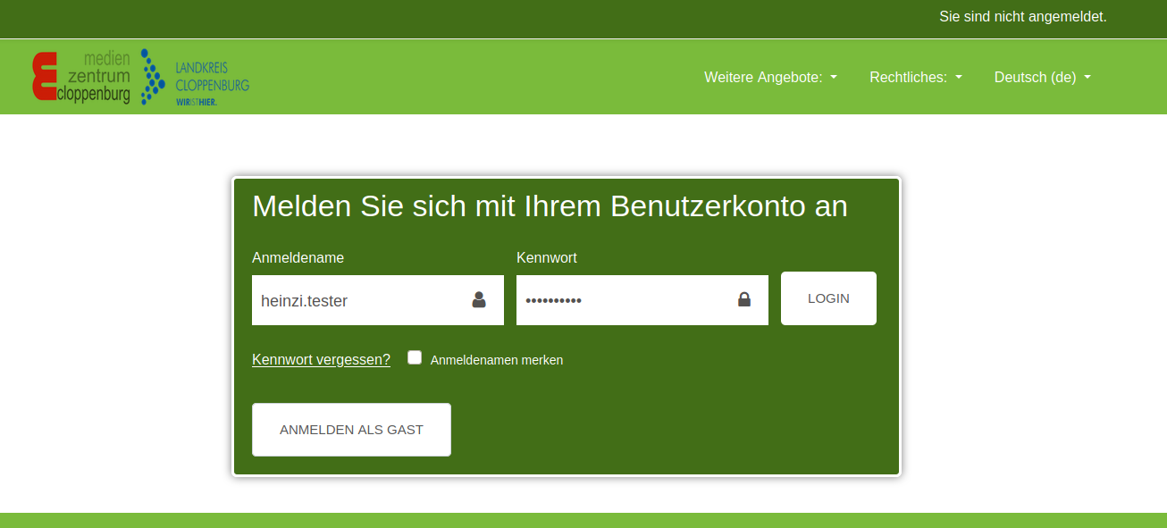Click the "Anmeldenamen merken" label text
The height and width of the screenshot is (528, 1167).
(496, 360)
